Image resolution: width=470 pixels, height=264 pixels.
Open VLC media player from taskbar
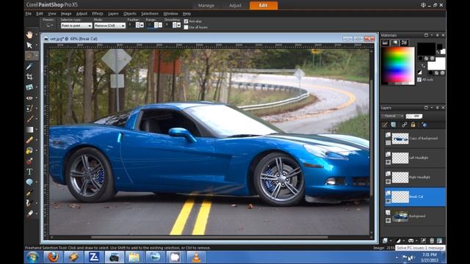point(196,257)
